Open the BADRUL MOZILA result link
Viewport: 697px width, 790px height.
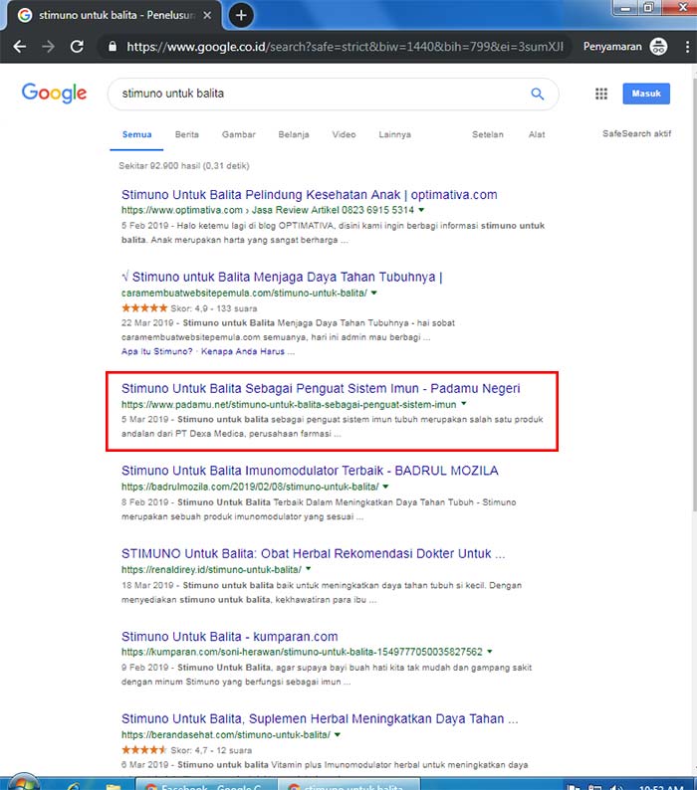310,471
